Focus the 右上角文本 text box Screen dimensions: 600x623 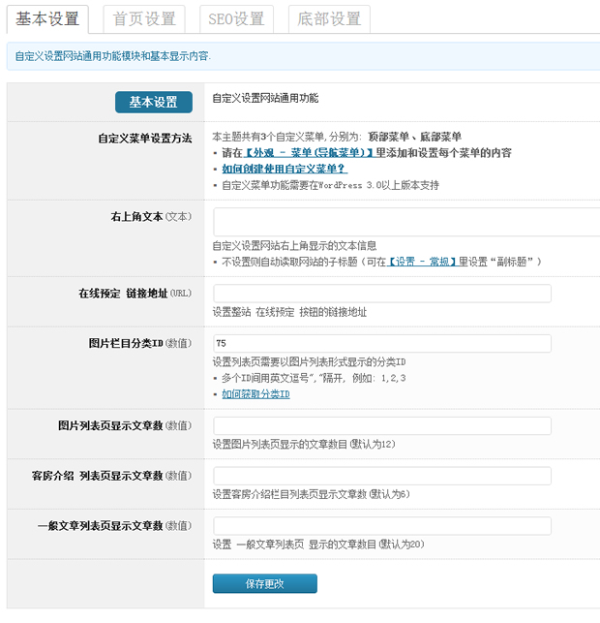[406, 222]
